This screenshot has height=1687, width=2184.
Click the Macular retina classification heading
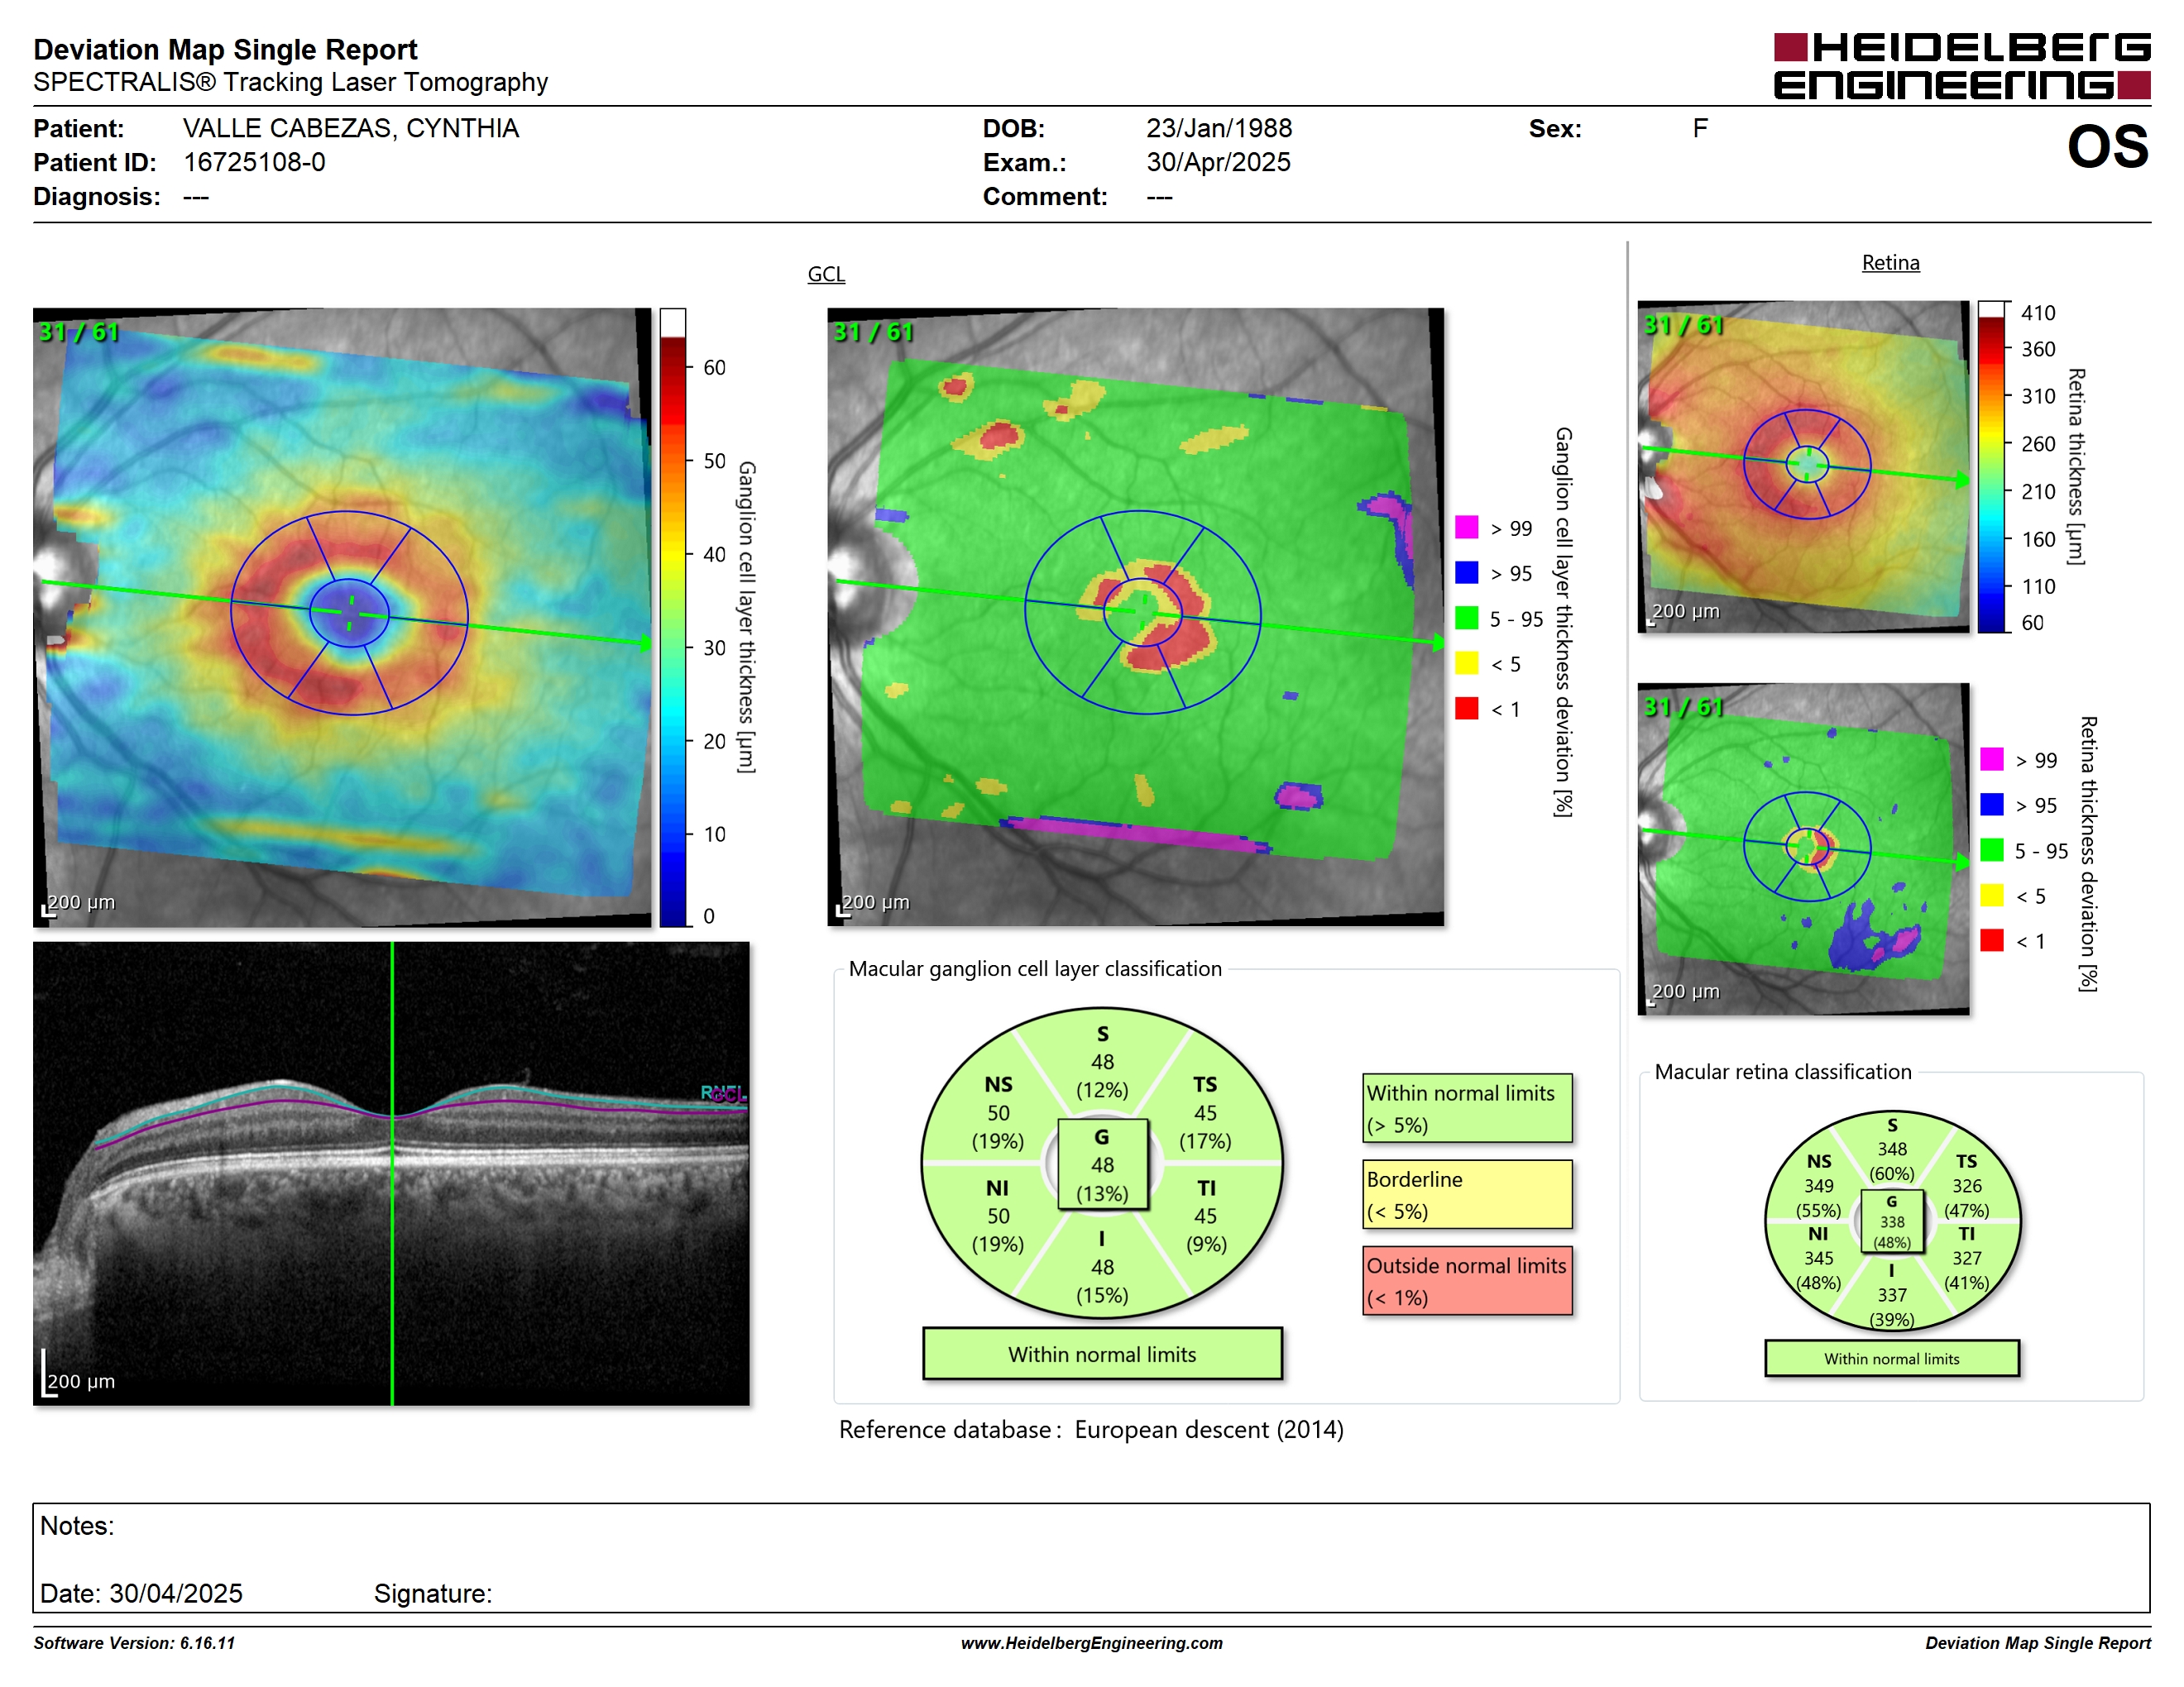[1782, 1072]
